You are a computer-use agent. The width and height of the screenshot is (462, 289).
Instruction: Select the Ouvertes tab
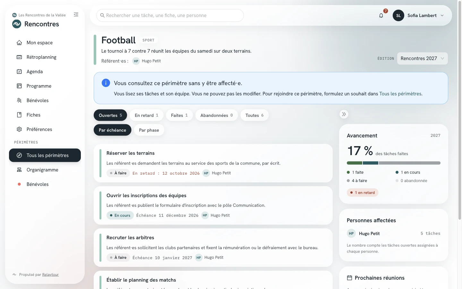pyautogui.click(x=110, y=115)
